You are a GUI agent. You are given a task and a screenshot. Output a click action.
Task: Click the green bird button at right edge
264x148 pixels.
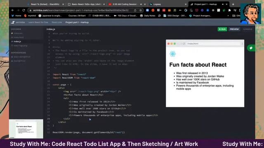[251, 48]
